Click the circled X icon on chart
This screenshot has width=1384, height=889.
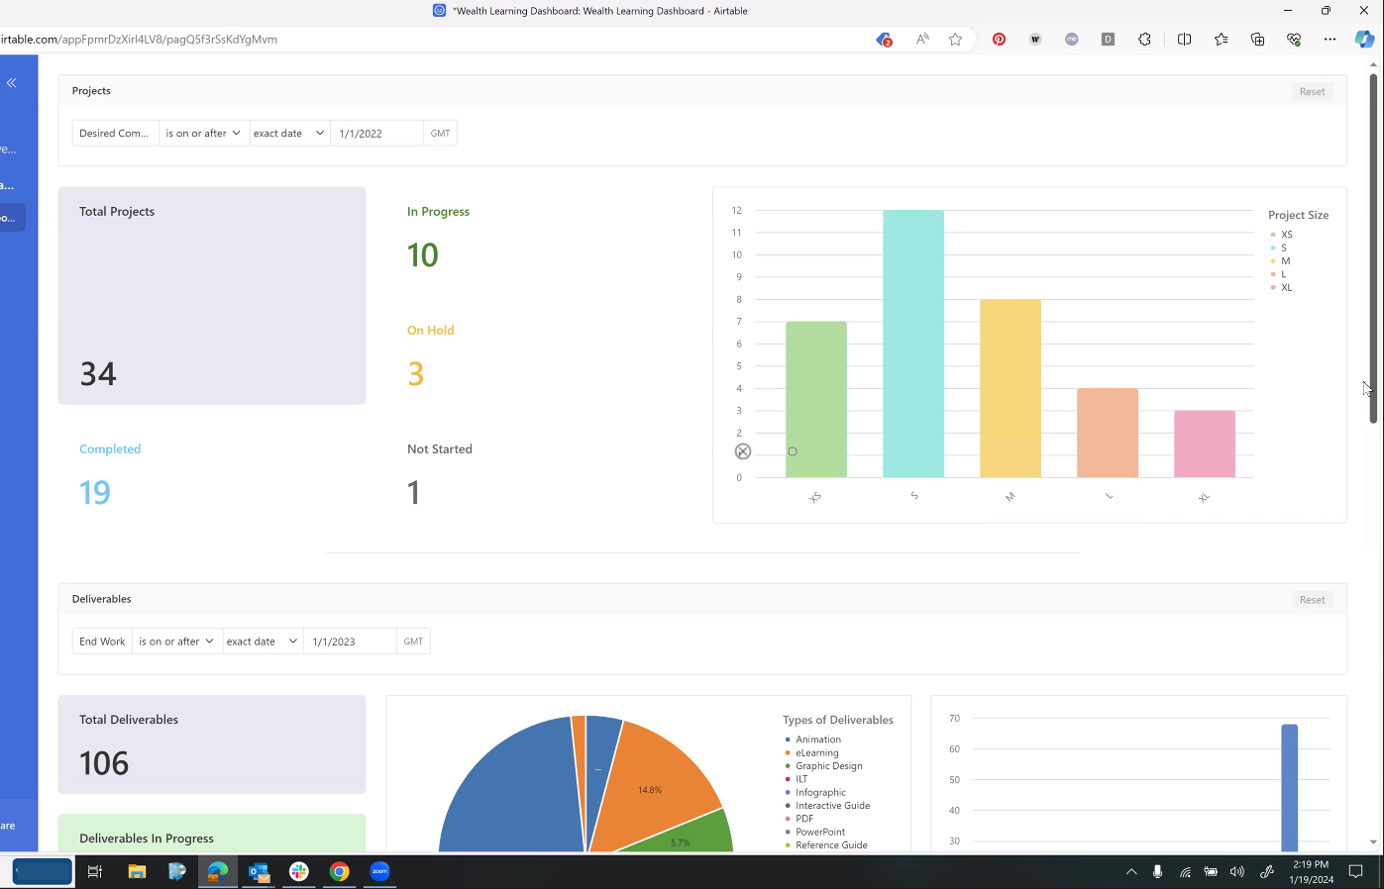click(743, 451)
